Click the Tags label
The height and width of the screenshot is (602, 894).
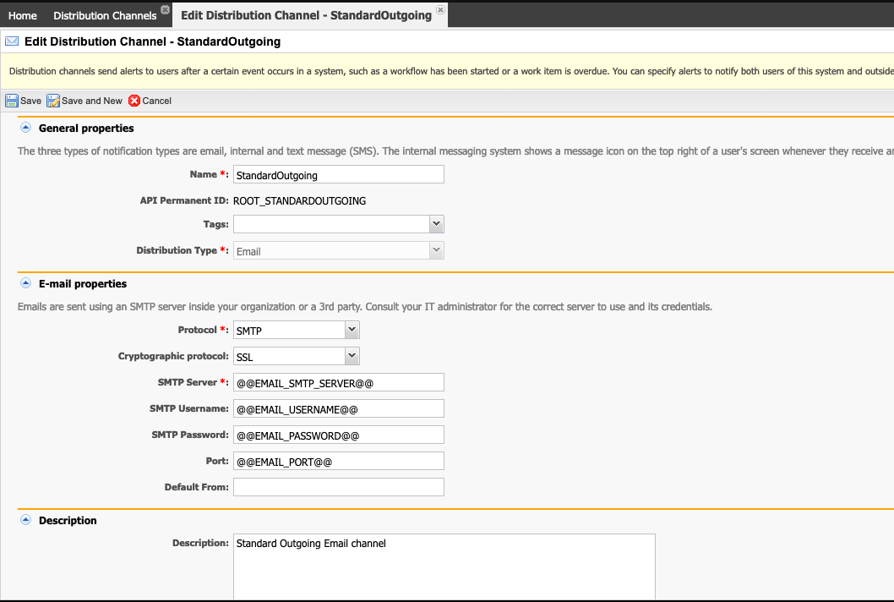click(x=216, y=224)
